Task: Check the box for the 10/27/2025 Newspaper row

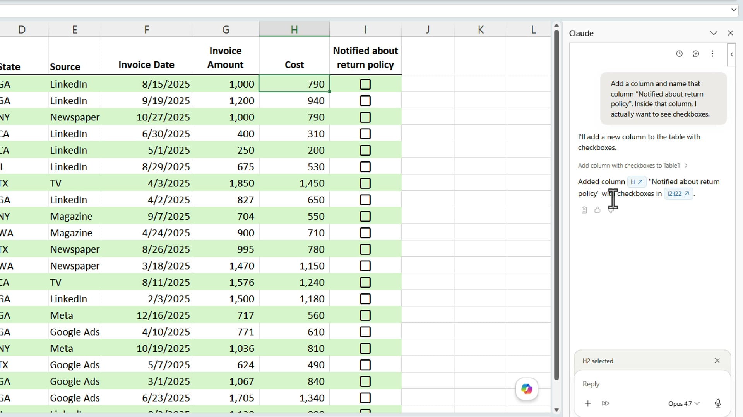Action: [x=365, y=117]
